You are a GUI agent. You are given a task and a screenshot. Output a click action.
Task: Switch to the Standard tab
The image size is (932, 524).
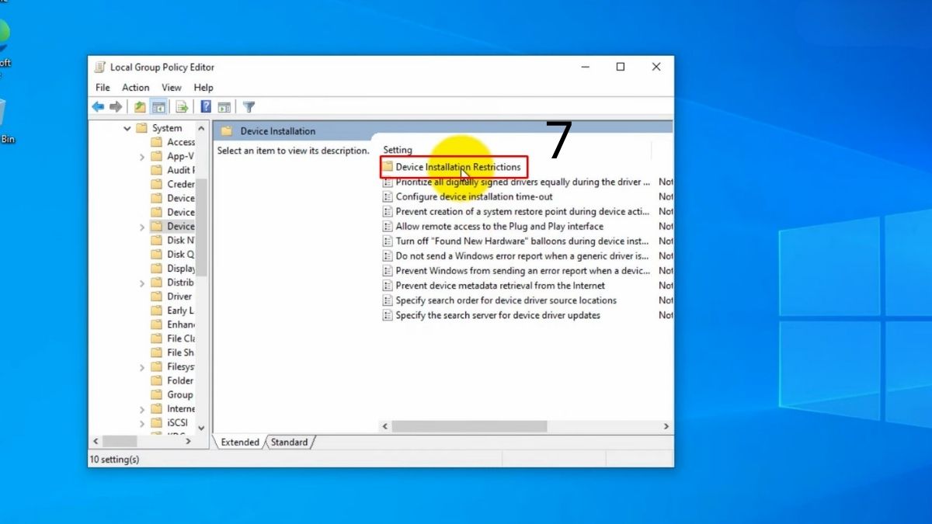coord(290,442)
